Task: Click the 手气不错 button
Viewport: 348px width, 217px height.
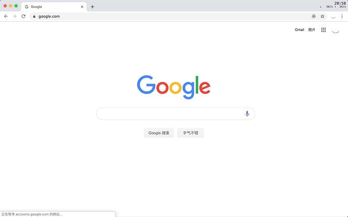Action: [x=191, y=133]
